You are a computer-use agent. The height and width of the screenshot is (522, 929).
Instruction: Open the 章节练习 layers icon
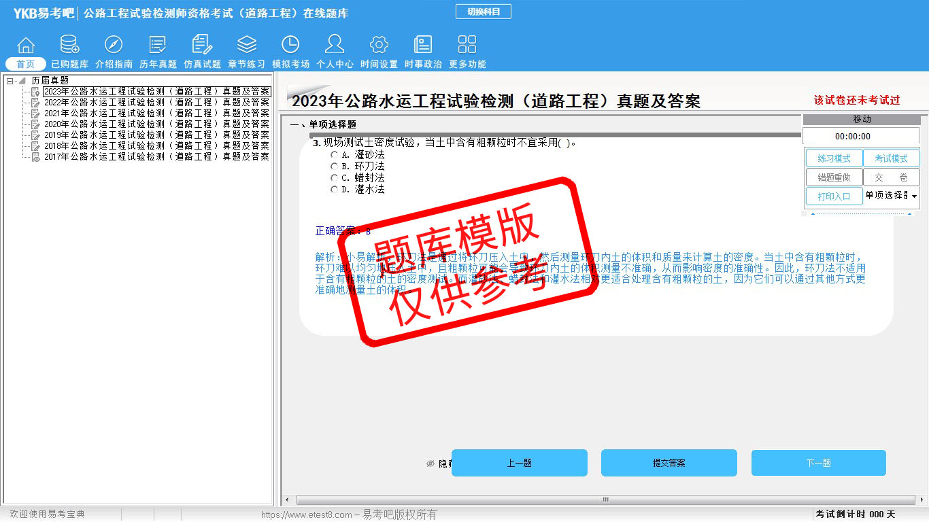point(246,45)
